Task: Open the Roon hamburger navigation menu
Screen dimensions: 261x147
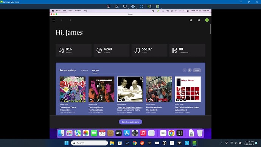Action: point(54,20)
